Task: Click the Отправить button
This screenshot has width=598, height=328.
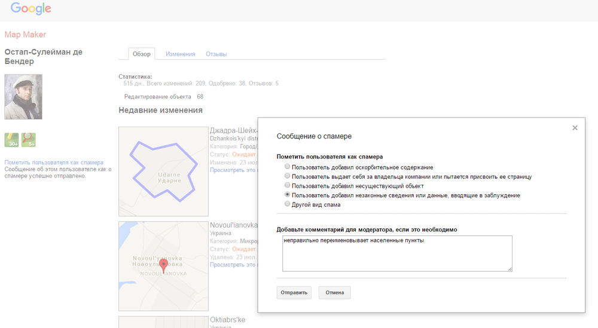Action: coord(294,293)
